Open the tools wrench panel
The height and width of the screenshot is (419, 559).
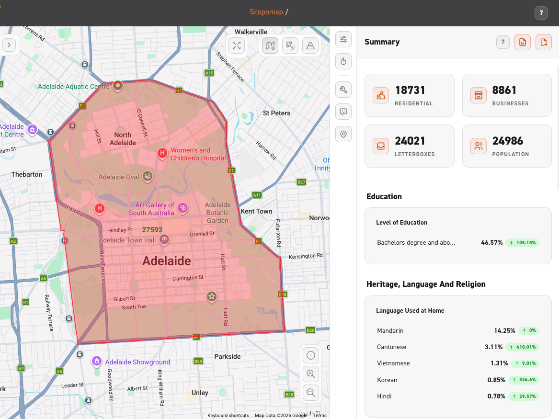coord(343,90)
